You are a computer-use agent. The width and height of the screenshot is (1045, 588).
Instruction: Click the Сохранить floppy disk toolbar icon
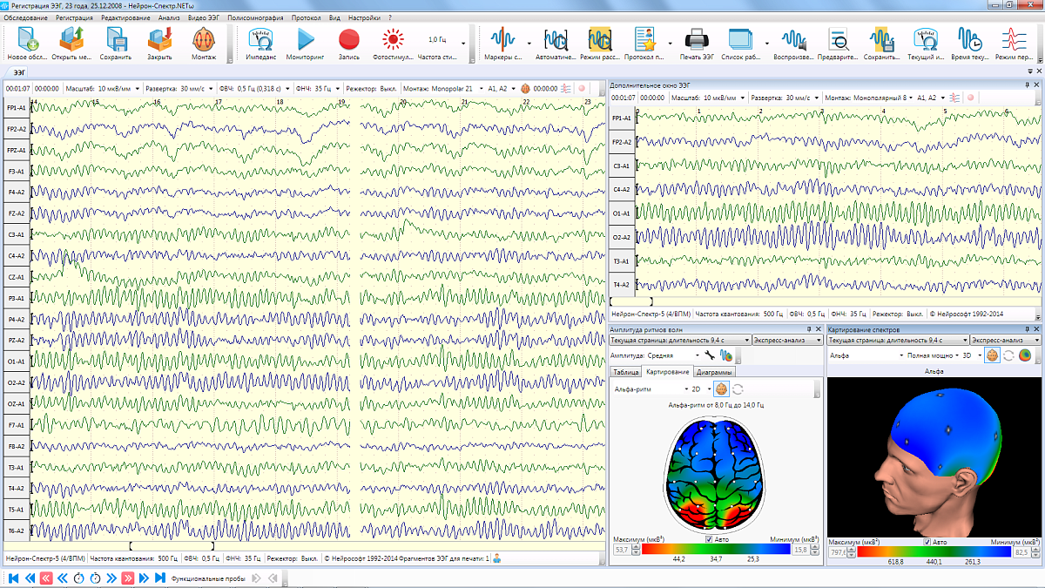coord(115,40)
